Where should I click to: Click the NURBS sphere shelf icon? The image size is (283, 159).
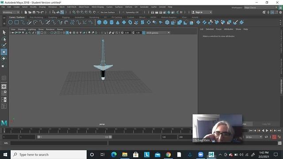point(99,23)
